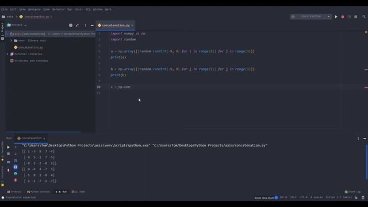Screen dimensions: 368x207
Task: Jump down the stack trace with the Run panel down arrow
Action: [16, 154]
